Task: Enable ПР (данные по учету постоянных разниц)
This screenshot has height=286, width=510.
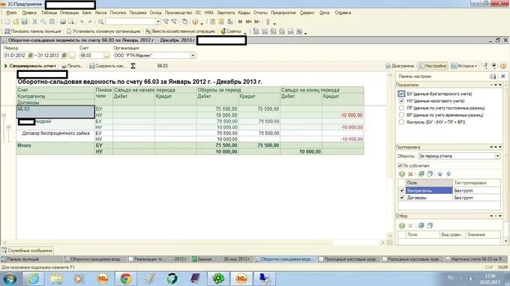Action: coord(401,108)
